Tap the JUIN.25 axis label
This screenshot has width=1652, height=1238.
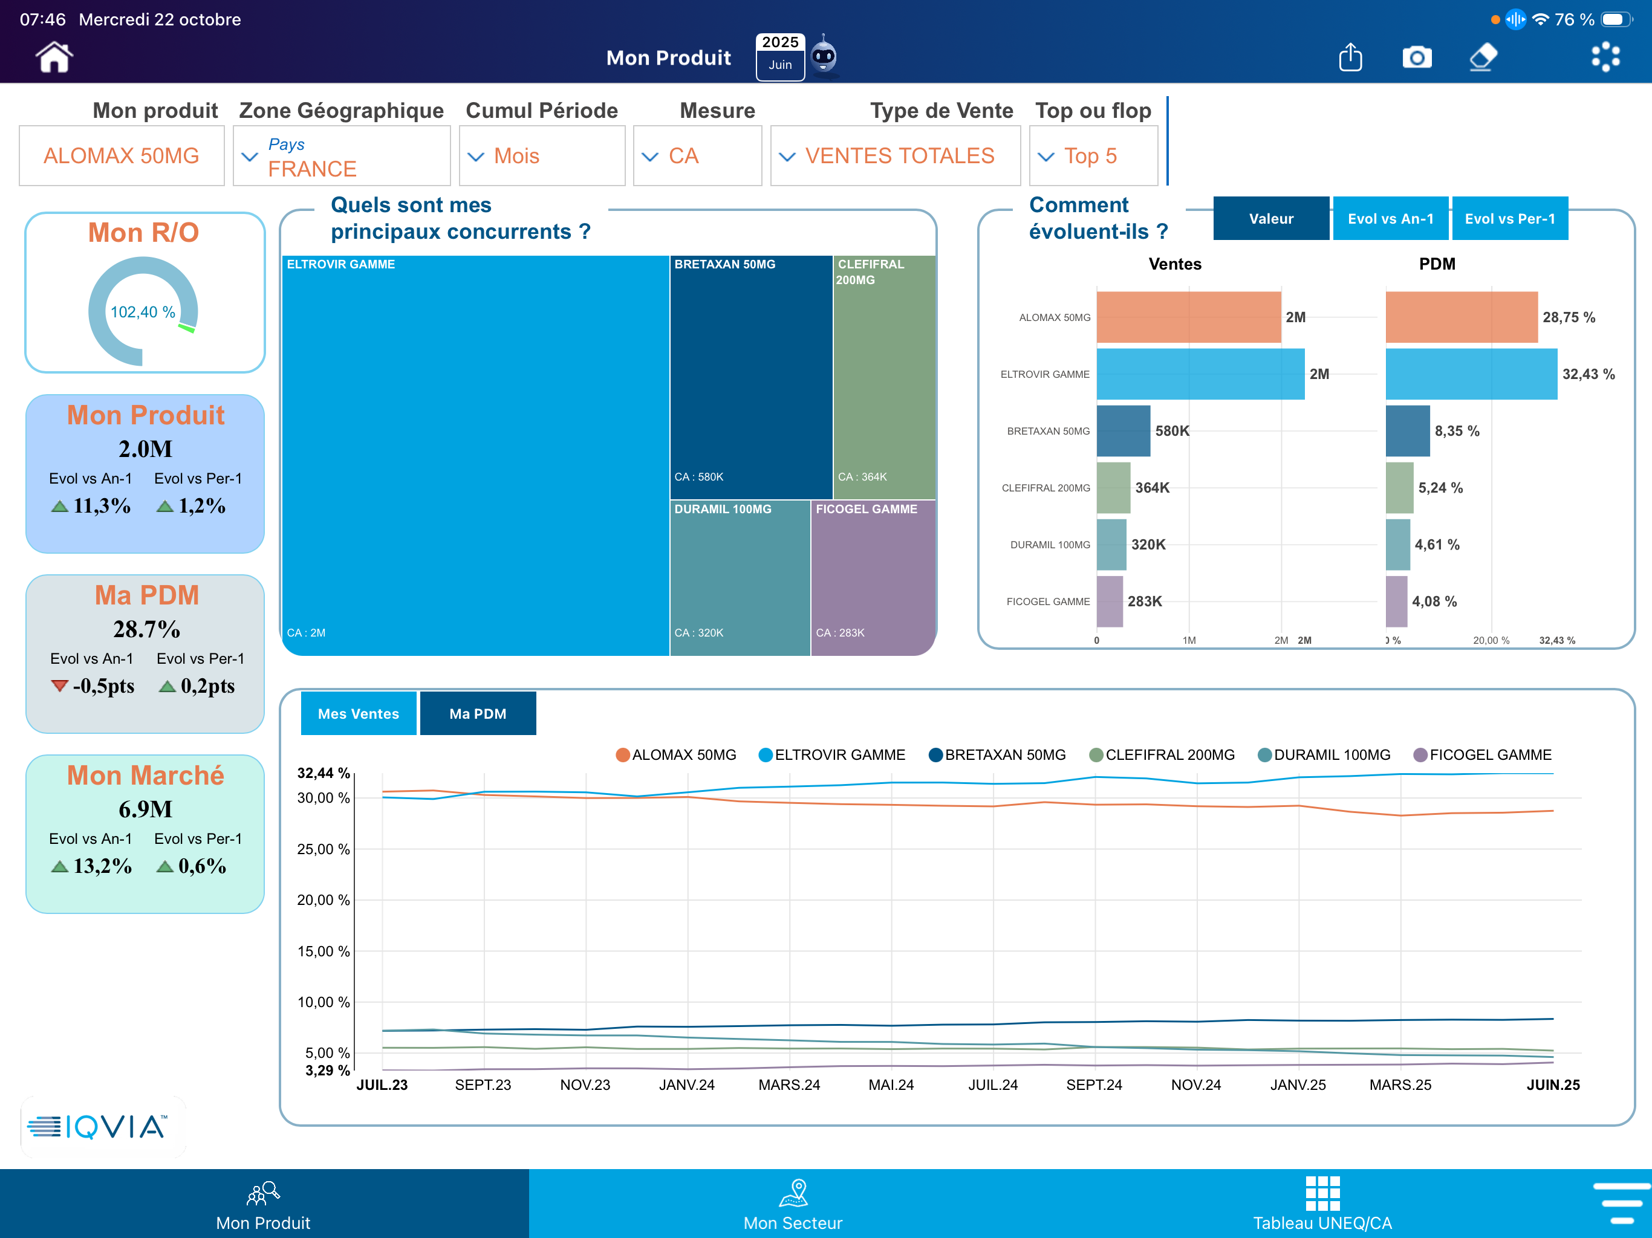pos(1553,1085)
